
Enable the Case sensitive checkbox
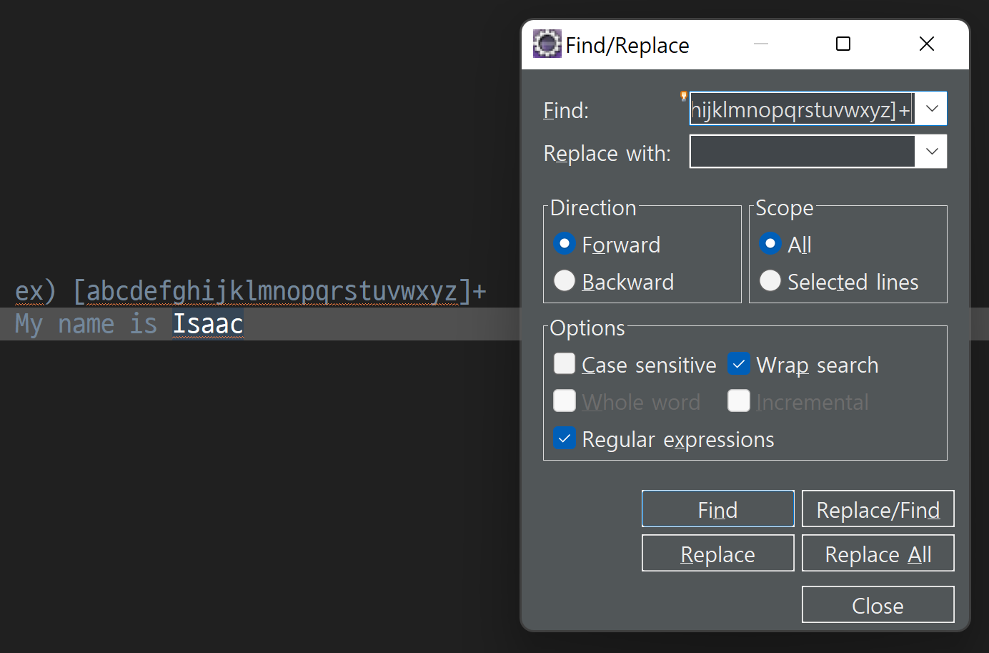point(565,364)
